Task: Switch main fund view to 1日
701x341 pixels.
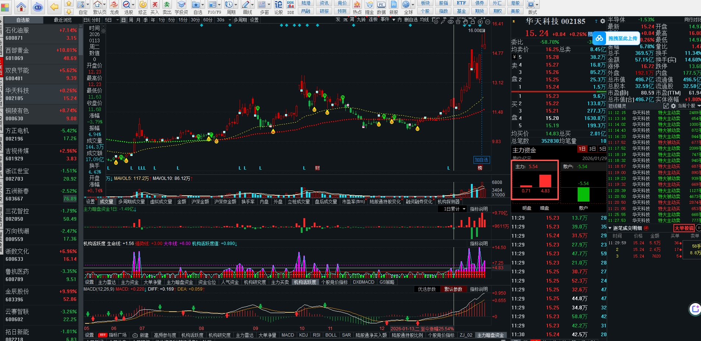Action: coord(582,149)
